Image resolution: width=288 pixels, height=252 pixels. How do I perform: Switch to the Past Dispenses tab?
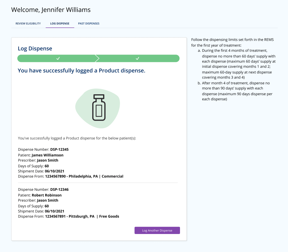89,23
